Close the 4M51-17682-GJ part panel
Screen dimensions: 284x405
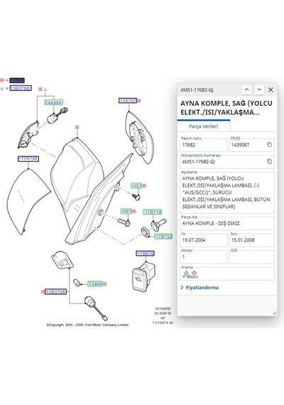point(271,90)
